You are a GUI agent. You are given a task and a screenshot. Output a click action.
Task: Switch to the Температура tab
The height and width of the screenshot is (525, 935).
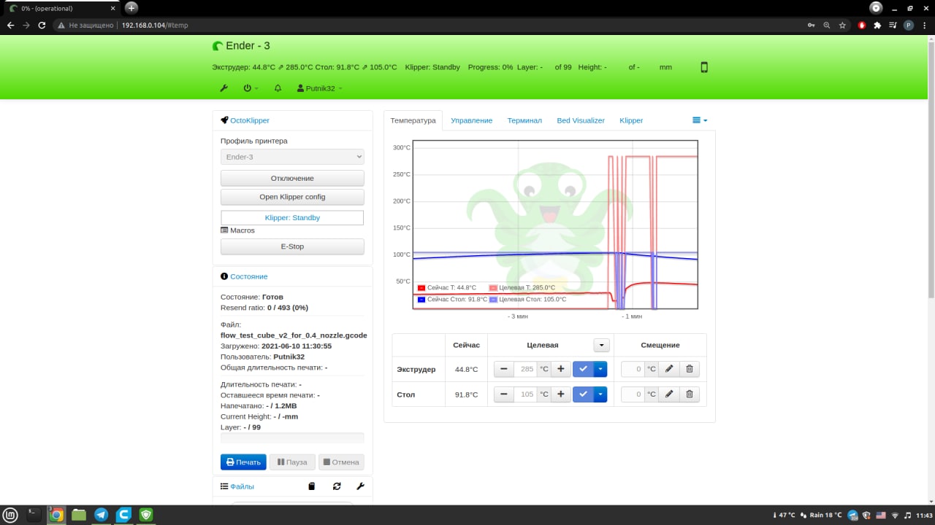pyautogui.click(x=413, y=120)
